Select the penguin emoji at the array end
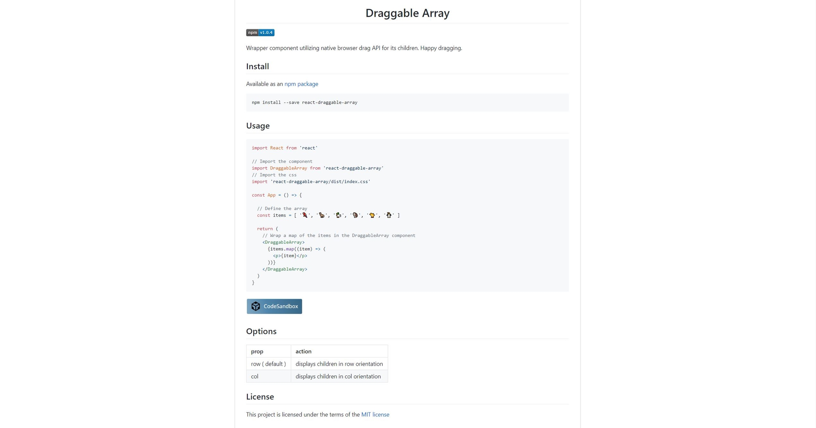This screenshot has width=816, height=428. [389, 215]
